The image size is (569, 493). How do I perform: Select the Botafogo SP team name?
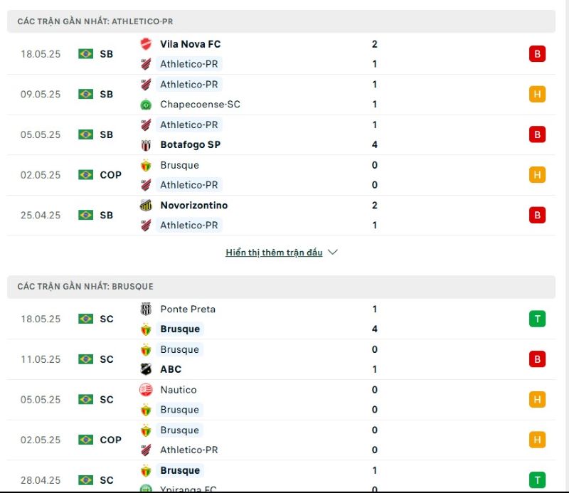(x=190, y=144)
